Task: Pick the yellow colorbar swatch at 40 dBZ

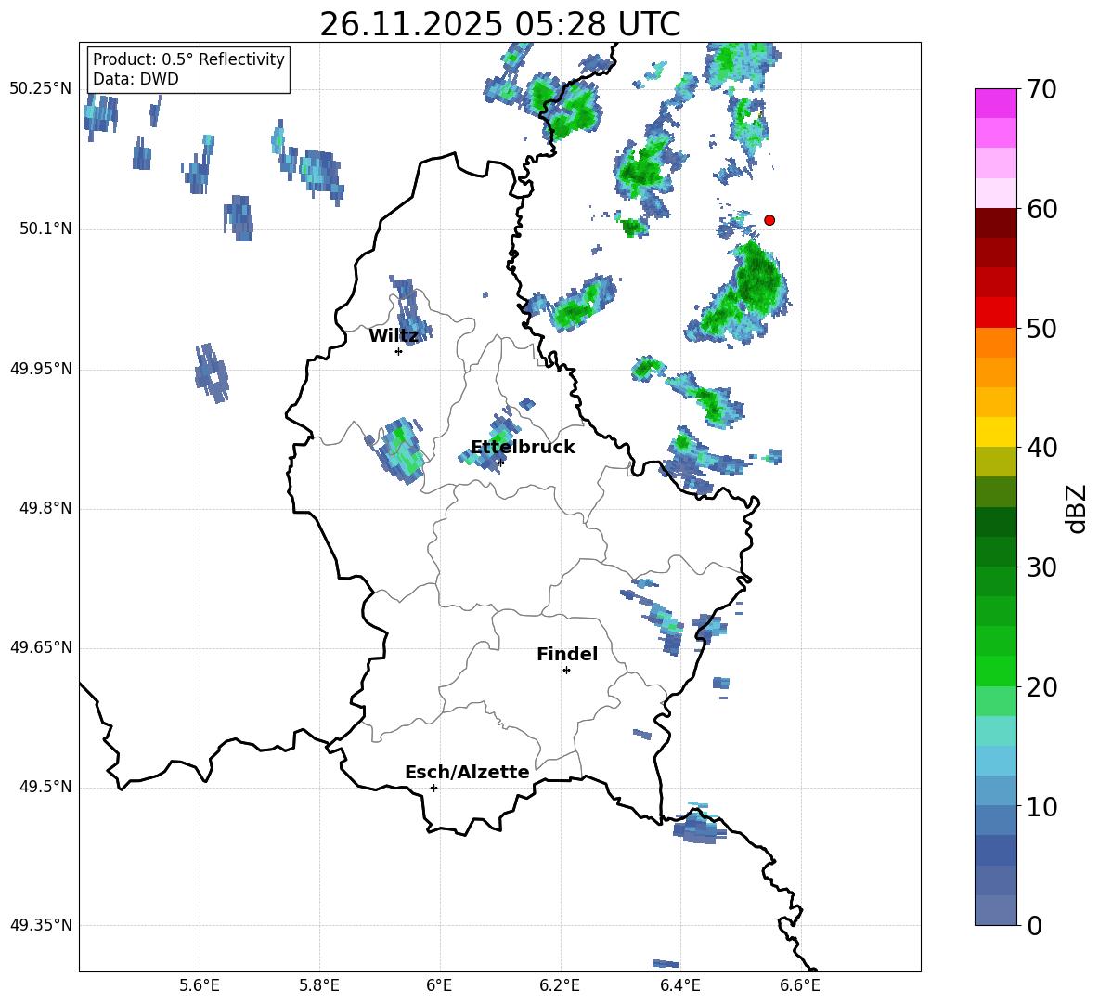Action: click(x=996, y=432)
